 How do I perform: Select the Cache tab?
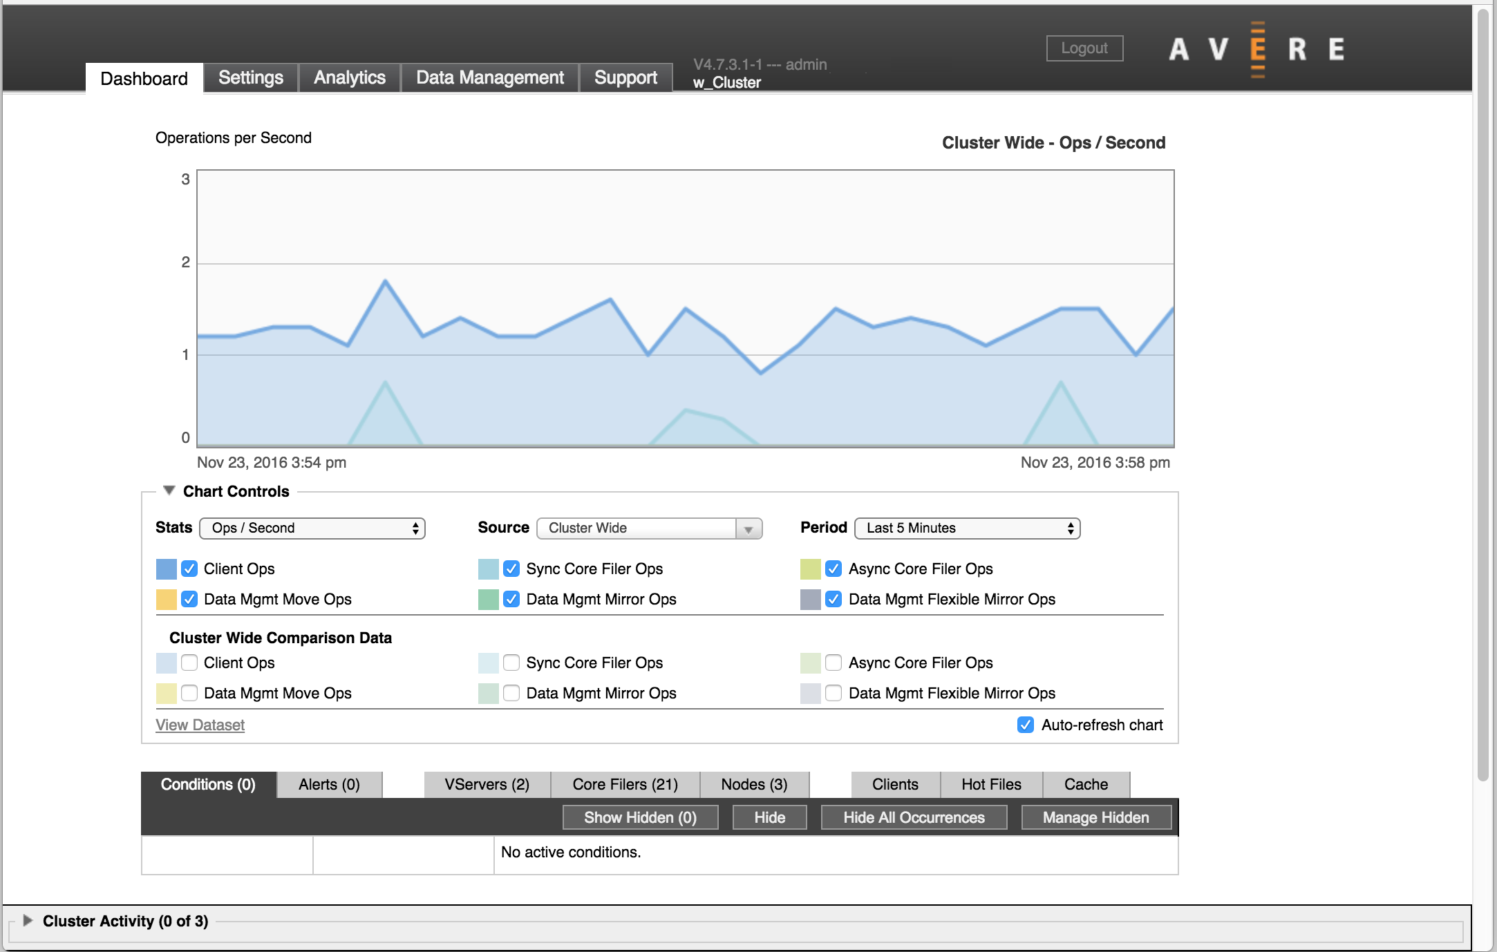1086,784
